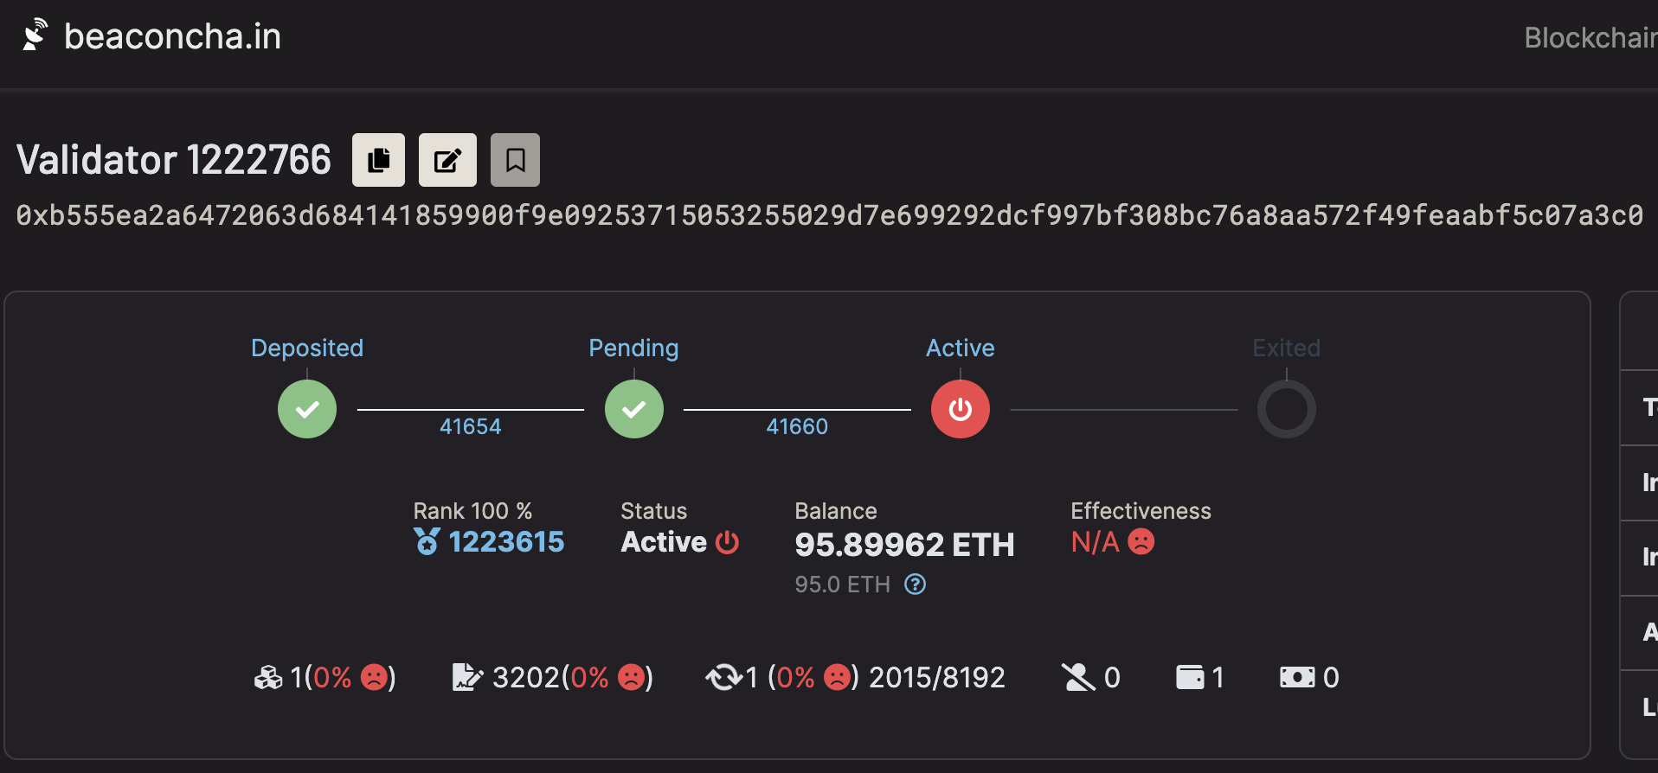Open rank 1223615 link

point(506,542)
